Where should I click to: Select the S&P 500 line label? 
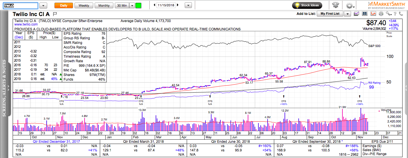click(374, 46)
